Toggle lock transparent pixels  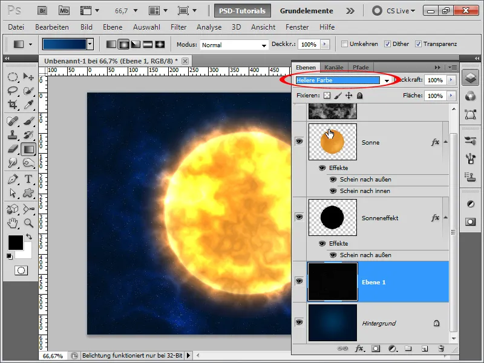(x=327, y=96)
